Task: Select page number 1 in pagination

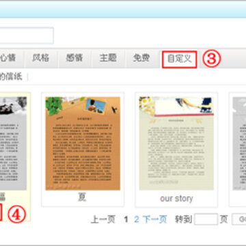Action: (126, 219)
